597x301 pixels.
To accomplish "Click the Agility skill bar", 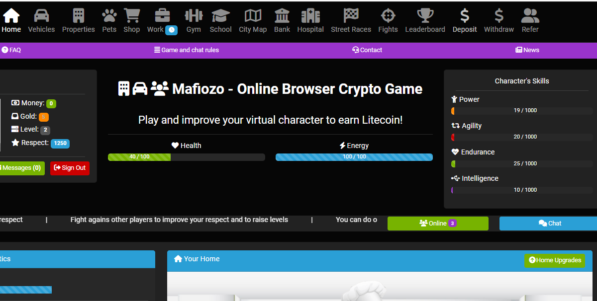I will point(521,137).
